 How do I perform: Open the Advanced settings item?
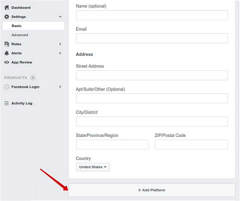tap(20, 35)
